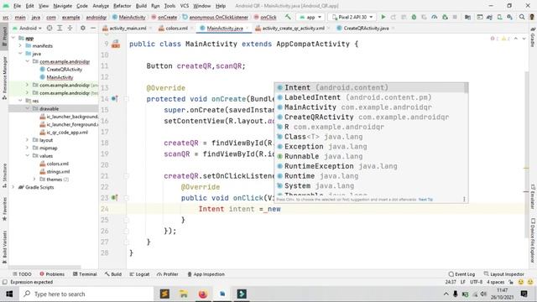537x302 pixels.
Task: Open the VCS menu
Action: [185, 6]
